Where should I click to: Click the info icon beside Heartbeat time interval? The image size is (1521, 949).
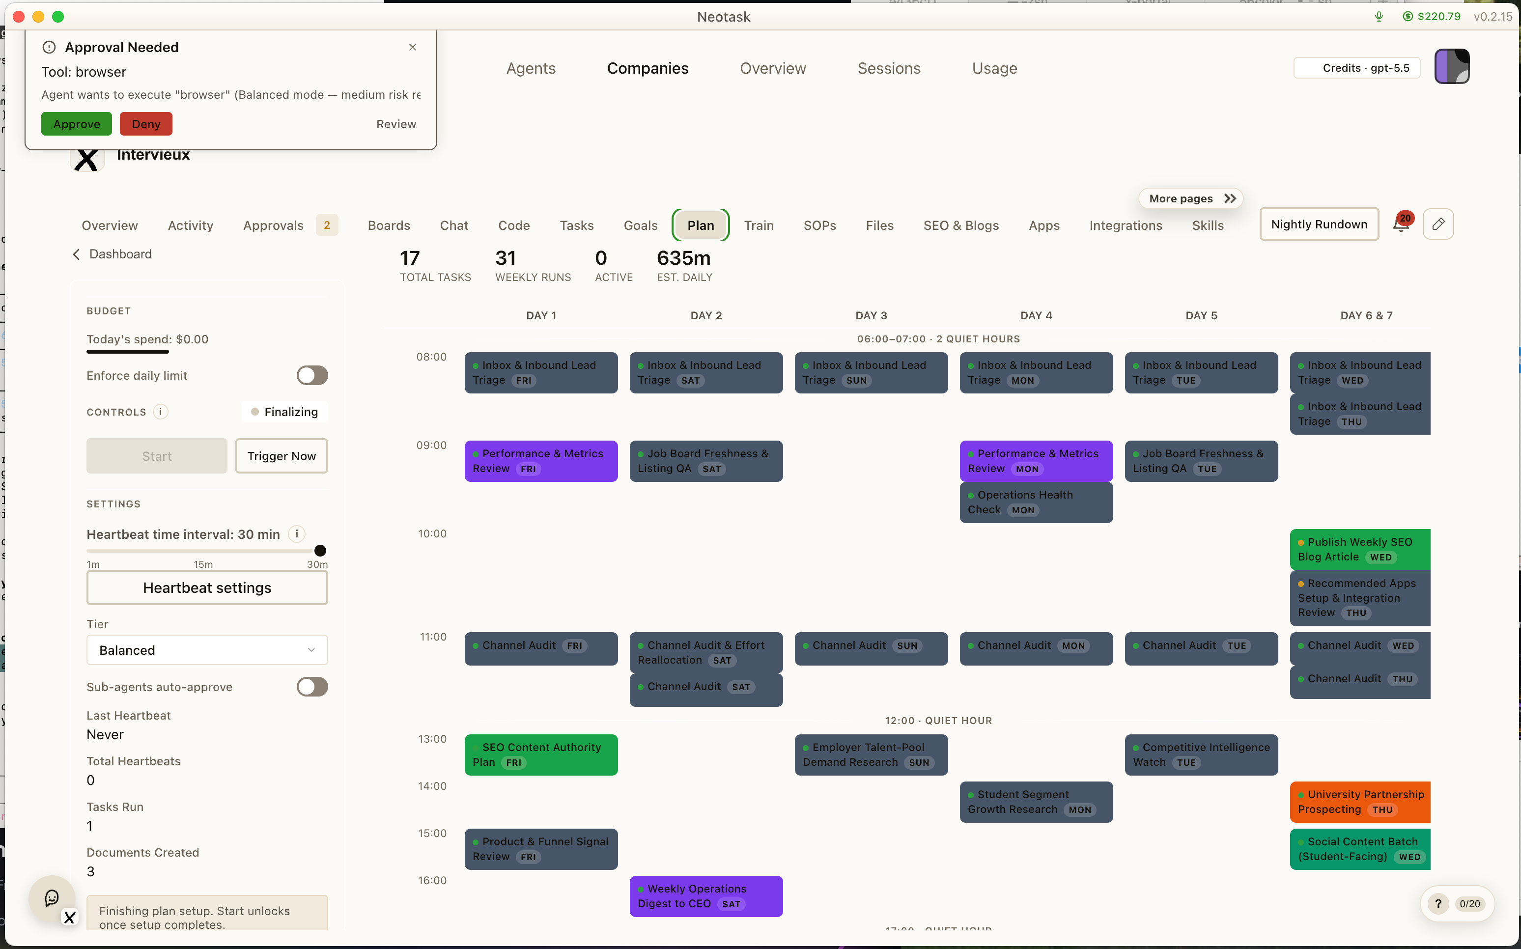coord(297,534)
